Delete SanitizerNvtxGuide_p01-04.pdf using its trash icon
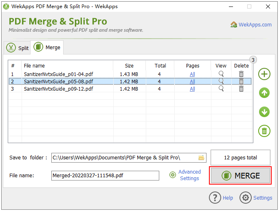Viewport: 279px width, 211px height. click(x=241, y=74)
